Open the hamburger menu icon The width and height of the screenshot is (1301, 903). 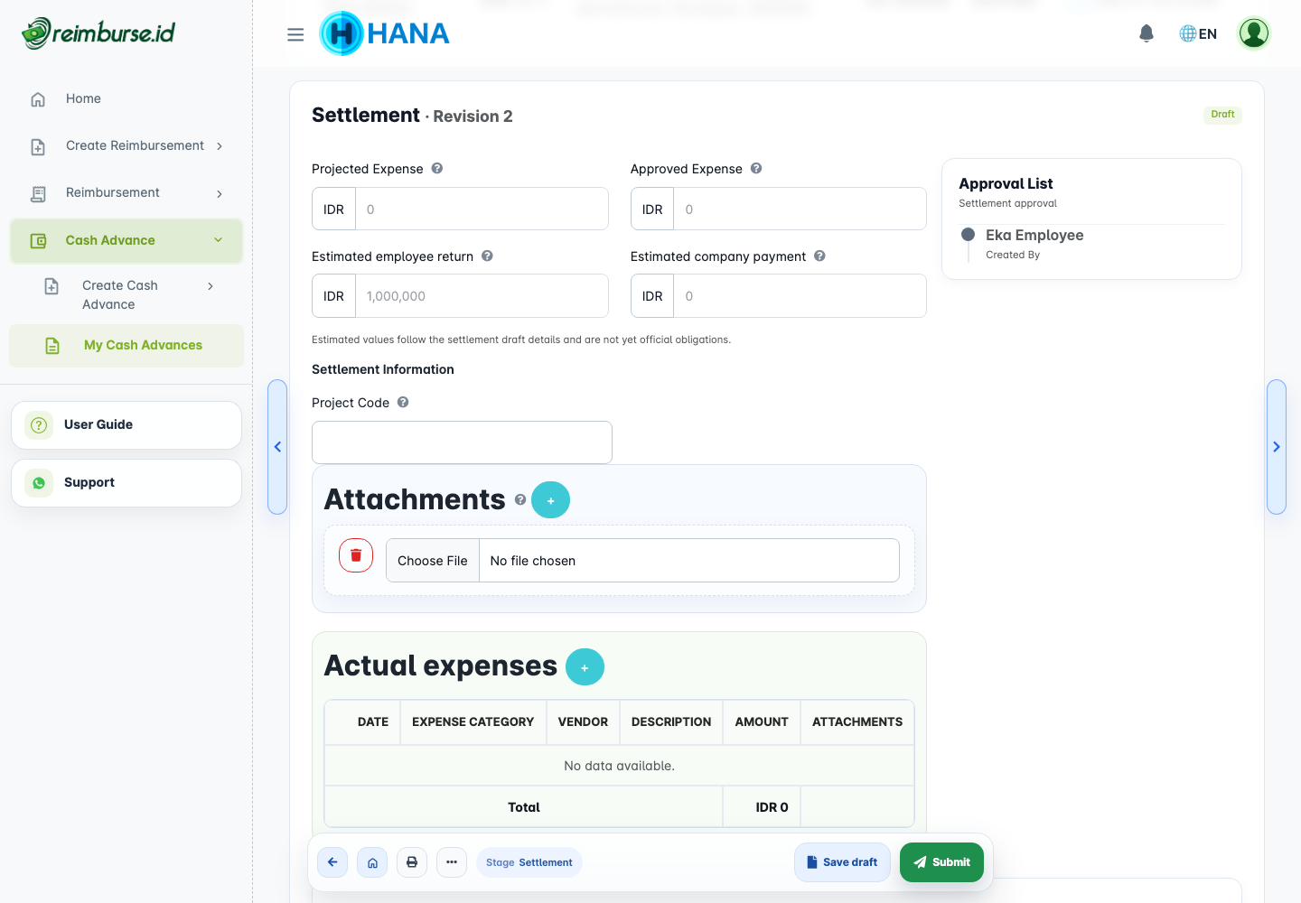[295, 34]
